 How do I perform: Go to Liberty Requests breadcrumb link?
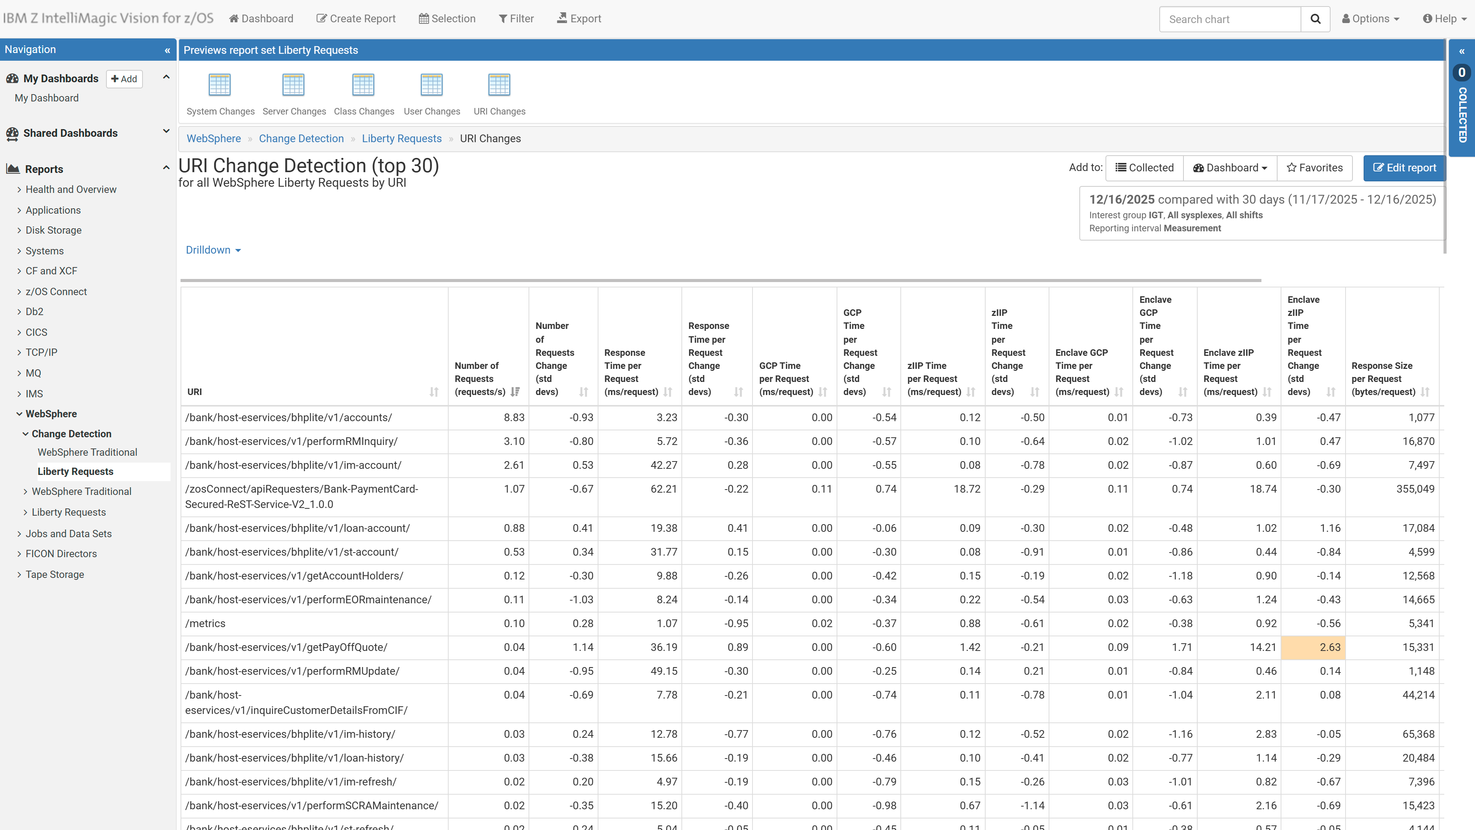[x=401, y=139]
